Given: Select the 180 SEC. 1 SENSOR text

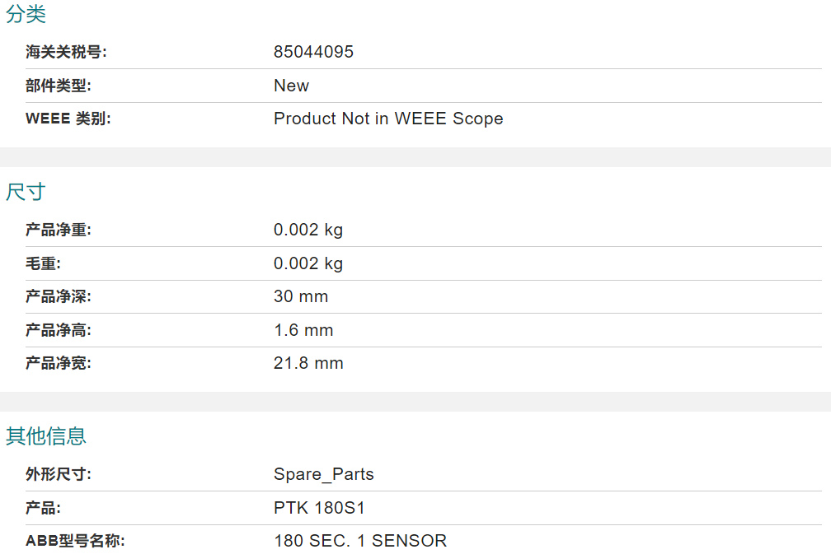Looking at the screenshot, I should point(360,541).
